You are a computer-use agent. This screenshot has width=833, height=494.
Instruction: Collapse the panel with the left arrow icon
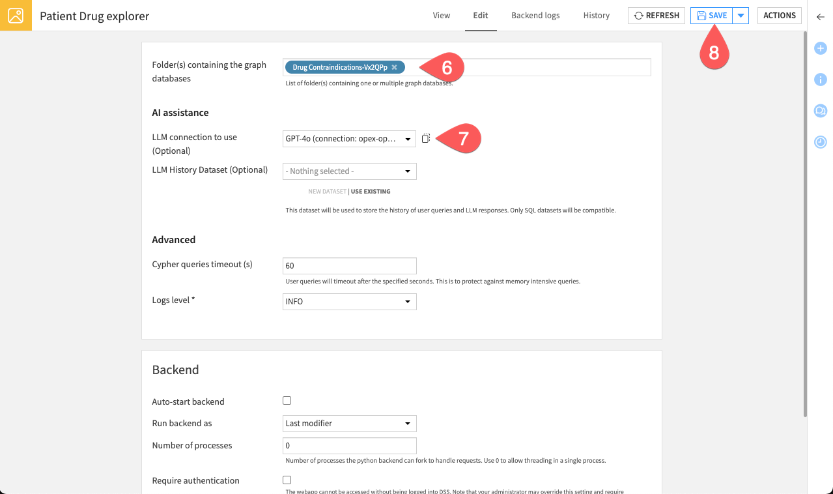point(820,17)
